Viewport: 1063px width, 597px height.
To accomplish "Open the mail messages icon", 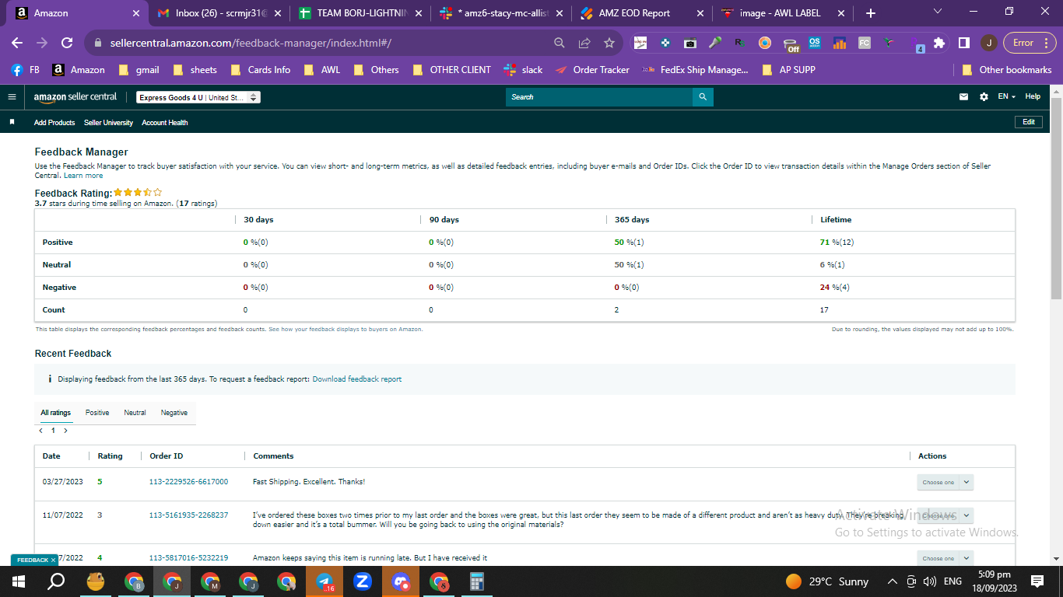I will [964, 96].
